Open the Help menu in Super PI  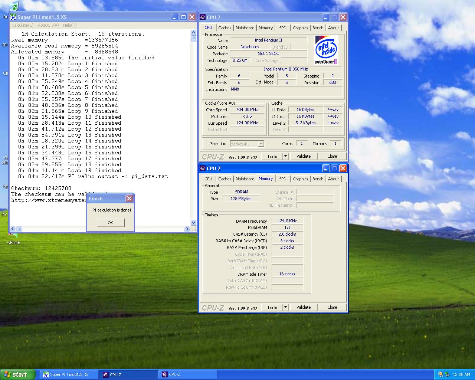pos(70,25)
